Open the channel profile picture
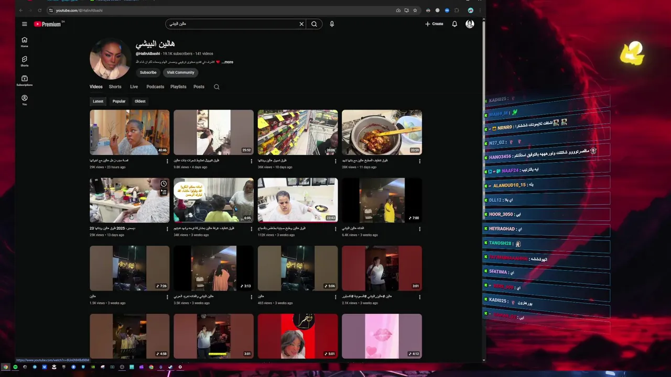 pyautogui.click(x=110, y=58)
